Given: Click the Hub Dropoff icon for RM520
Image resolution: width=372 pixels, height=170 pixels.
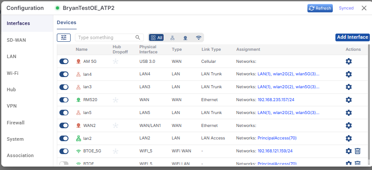Looking at the screenshot, I should 115,100.
